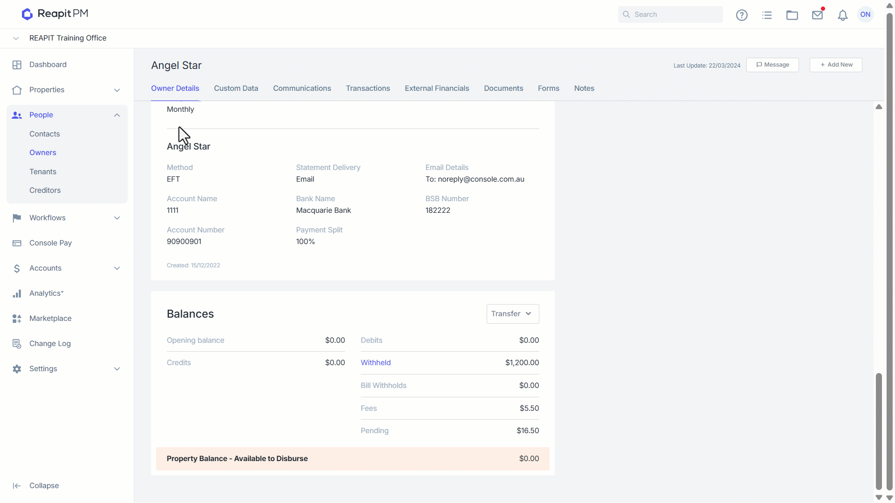
Task: Click the Analytics bar chart icon
Action: tap(17, 293)
